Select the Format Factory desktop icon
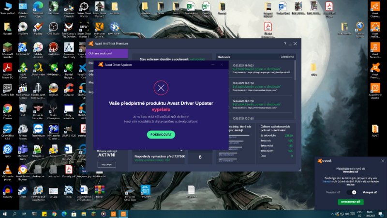The image size is (387, 218). tap(23, 132)
